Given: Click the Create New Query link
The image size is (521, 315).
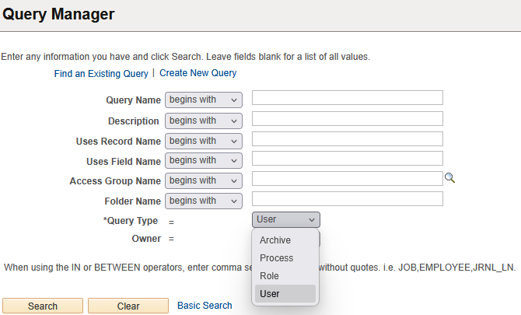Looking at the screenshot, I should click(x=198, y=73).
